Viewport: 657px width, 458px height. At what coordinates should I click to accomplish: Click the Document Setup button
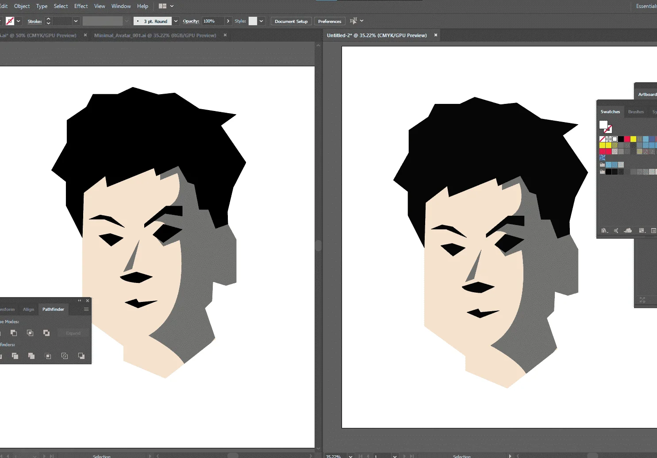[291, 21]
